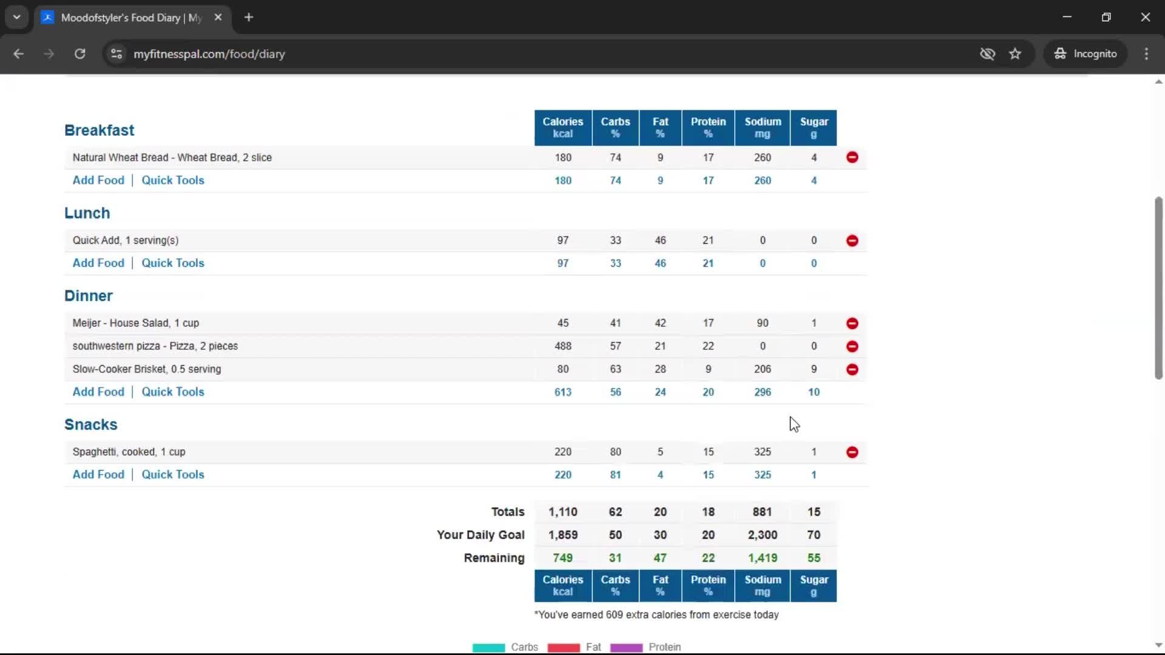
Task: Minimize the browser window
Action: (1067, 18)
